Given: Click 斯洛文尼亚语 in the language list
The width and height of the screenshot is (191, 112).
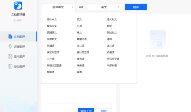Looking at the screenshot, I should coord(54,66).
